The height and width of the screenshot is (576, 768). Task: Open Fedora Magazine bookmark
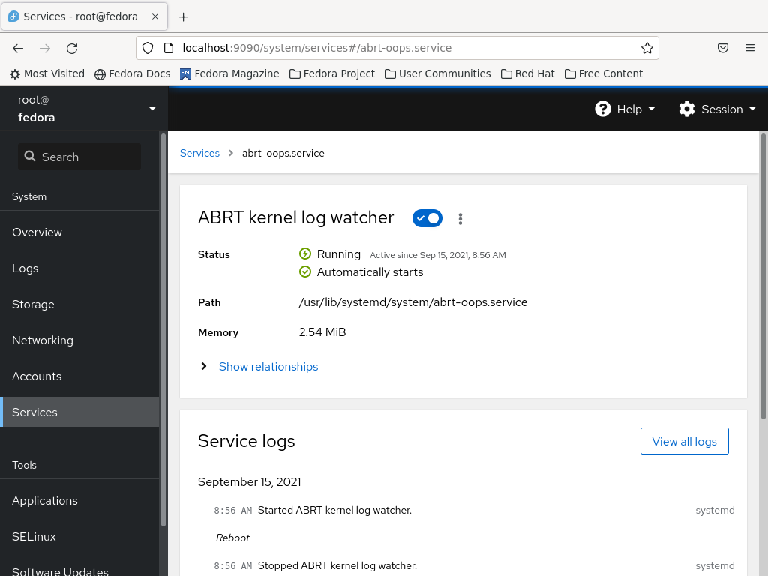pyautogui.click(x=229, y=74)
